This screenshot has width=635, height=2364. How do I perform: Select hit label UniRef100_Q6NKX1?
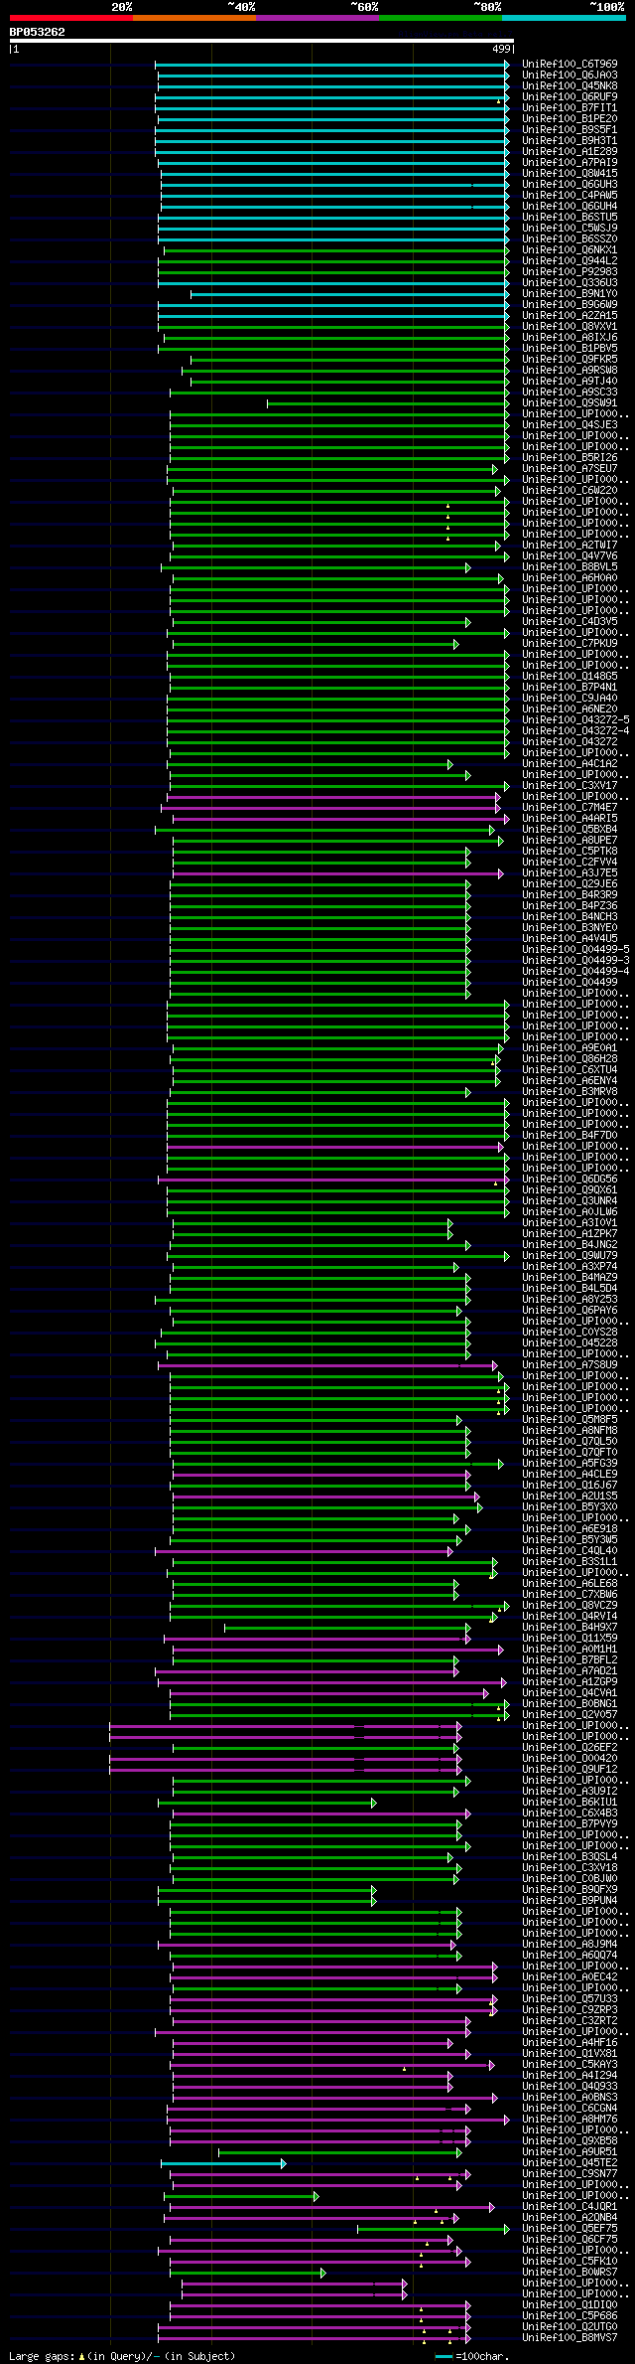[570, 249]
